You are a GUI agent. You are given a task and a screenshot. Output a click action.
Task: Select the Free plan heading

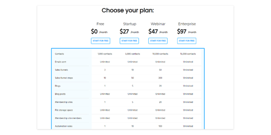[100, 24]
